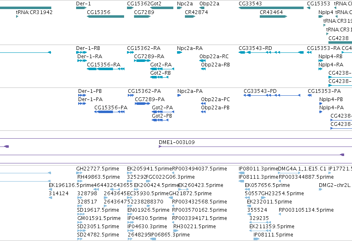
Task: Select transcript CG15353-RA
Action: pyautogui.click(x=309, y=52)
